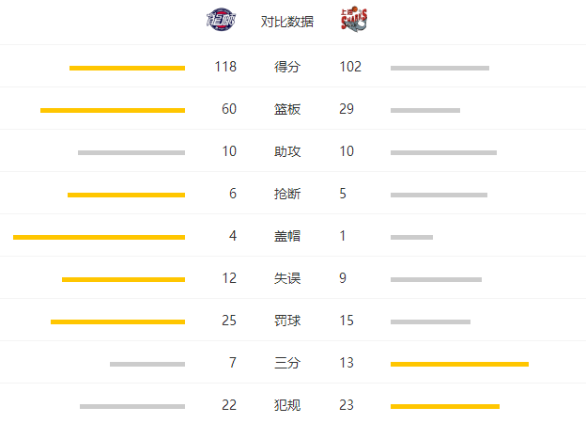Click the score value 118
The height and width of the screenshot is (423, 586).
pos(225,67)
